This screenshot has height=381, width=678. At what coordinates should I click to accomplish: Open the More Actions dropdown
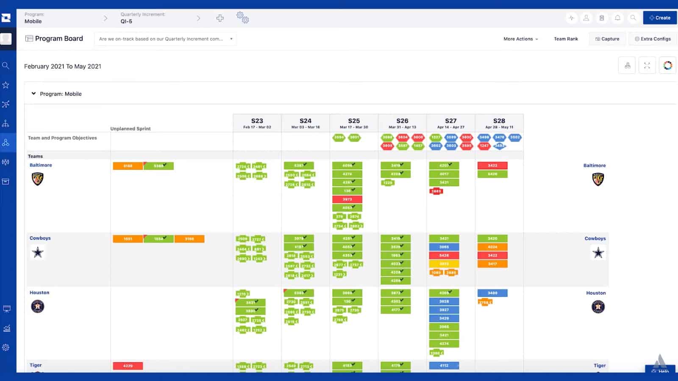point(520,39)
